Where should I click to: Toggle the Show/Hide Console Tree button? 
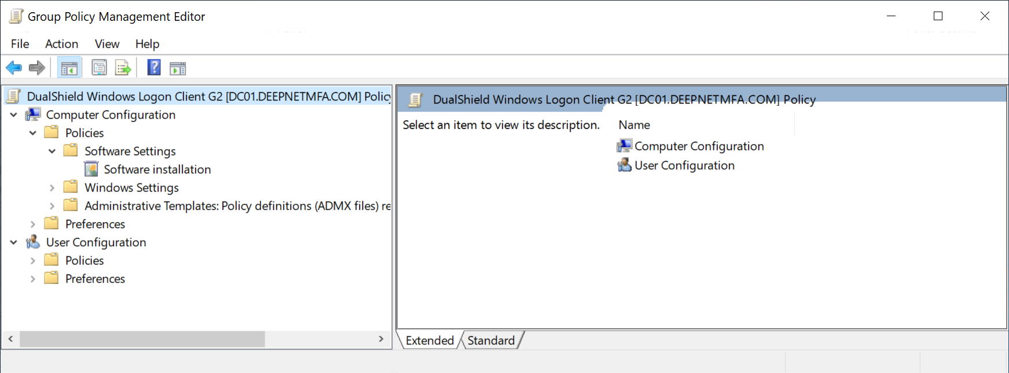(69, 68)
